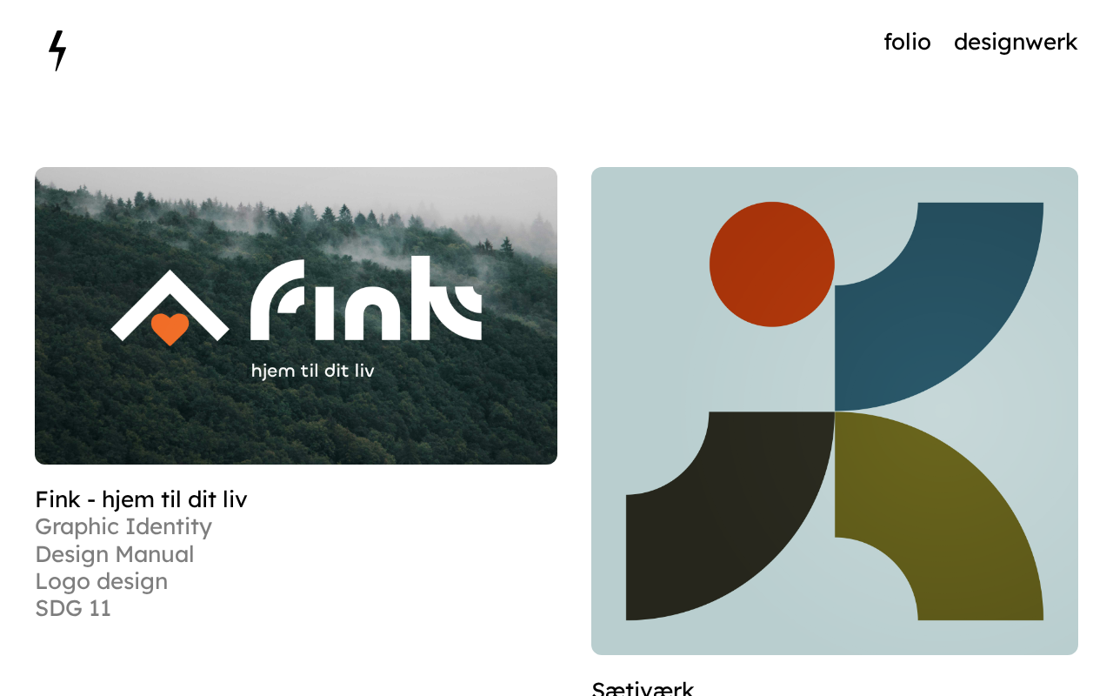Click the orange heart in Fink logo

coord(170,329)
